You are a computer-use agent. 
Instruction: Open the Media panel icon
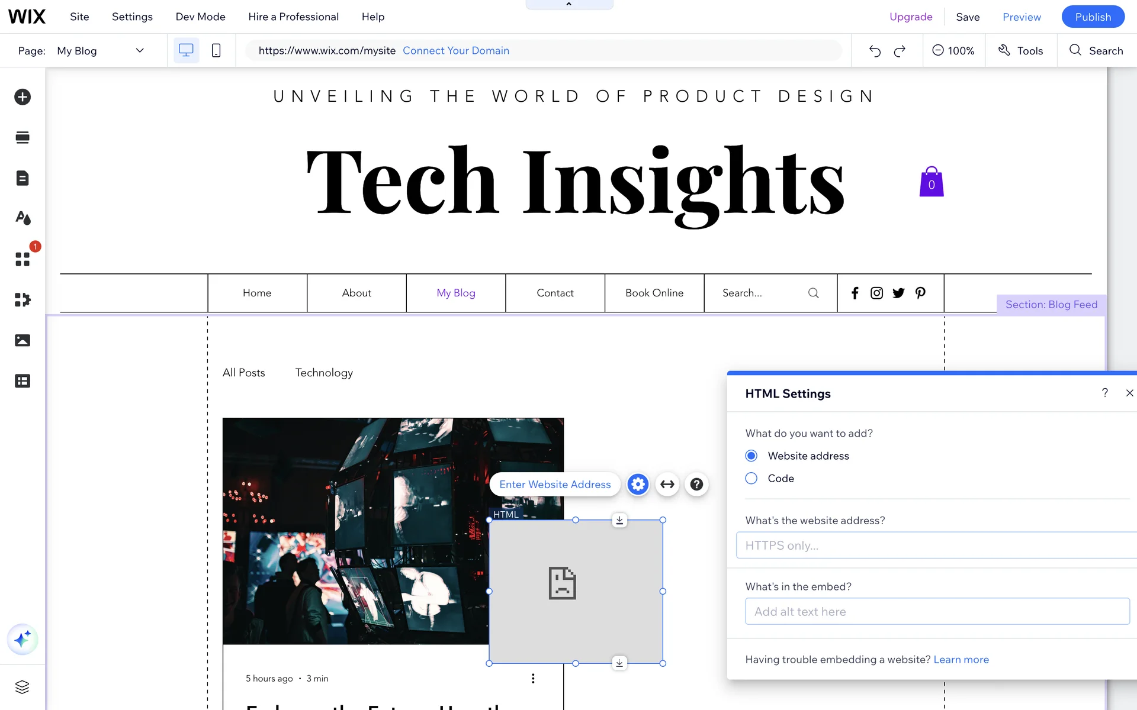point(23,340)
